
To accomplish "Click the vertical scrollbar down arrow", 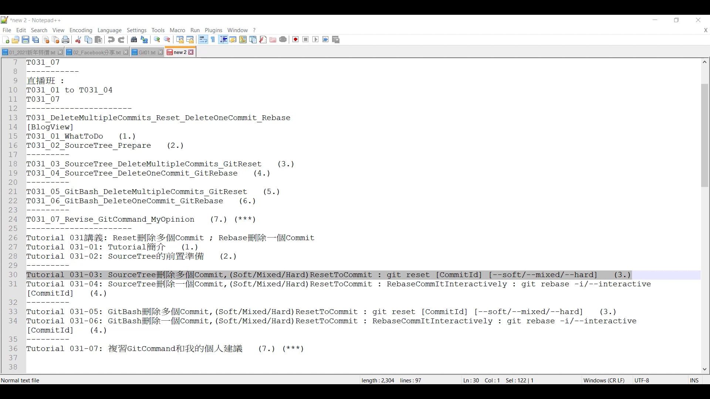I will [x=704, y=369].
